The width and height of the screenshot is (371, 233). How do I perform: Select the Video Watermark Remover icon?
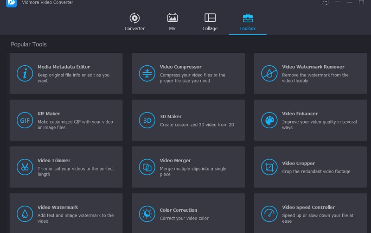269,73
